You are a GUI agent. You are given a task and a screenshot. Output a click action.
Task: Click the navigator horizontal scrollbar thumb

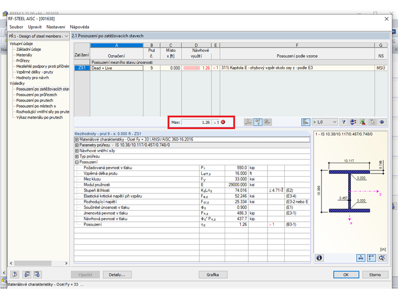(x=33, y=263)
